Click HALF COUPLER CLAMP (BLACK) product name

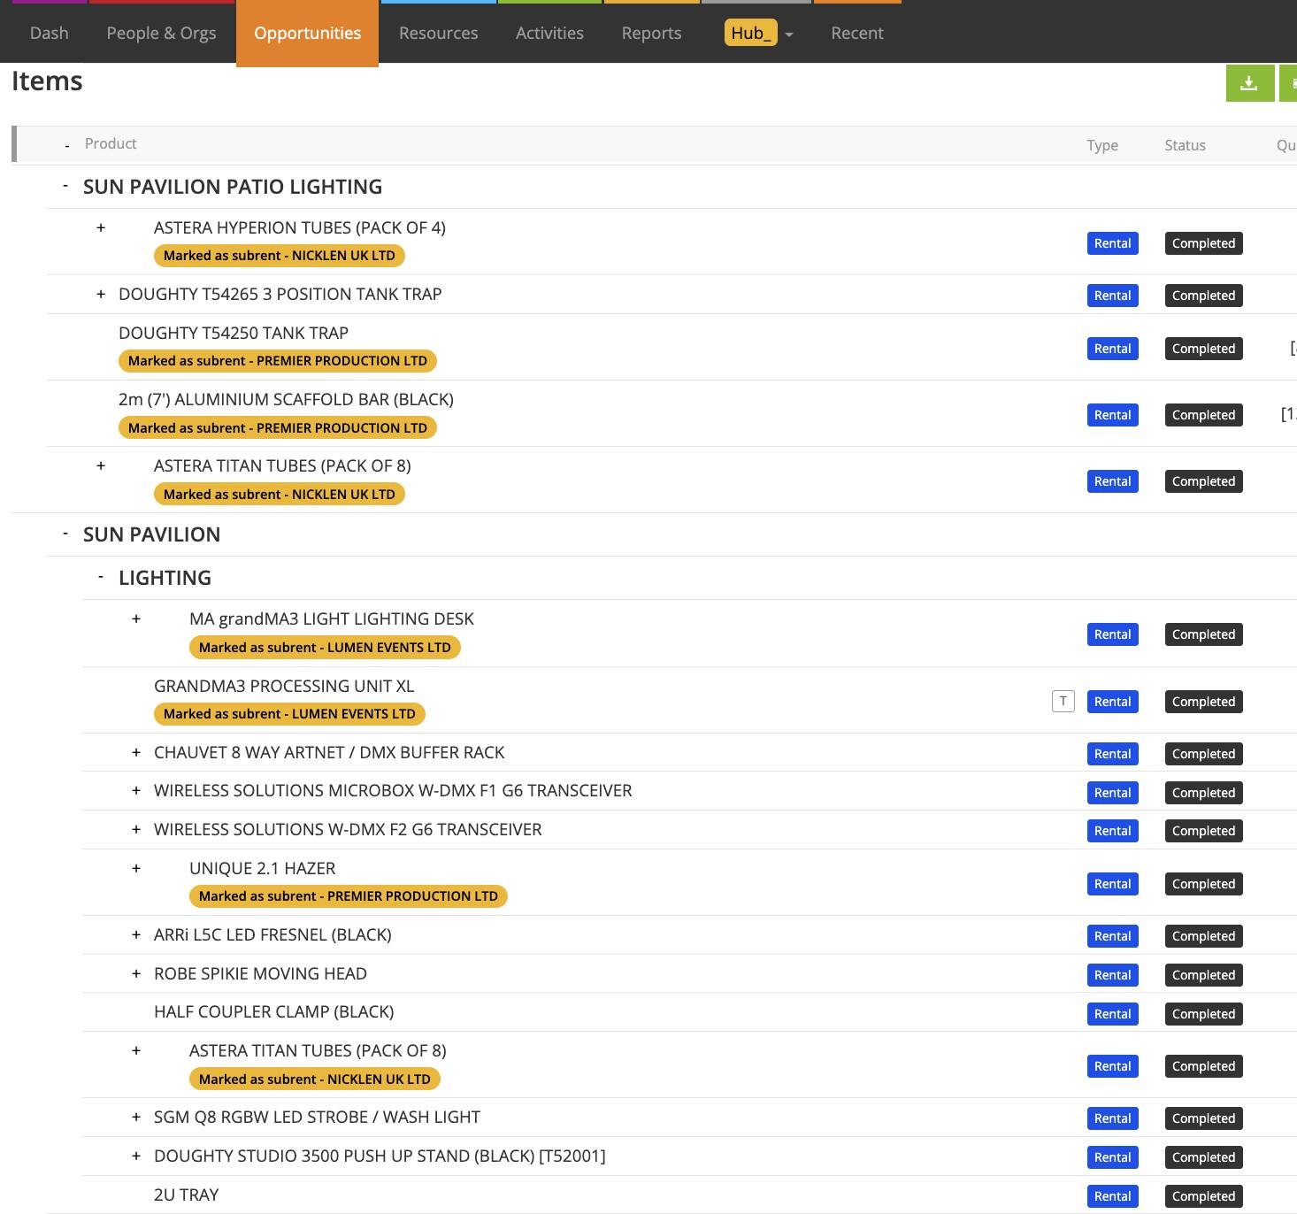point(274,1011)
